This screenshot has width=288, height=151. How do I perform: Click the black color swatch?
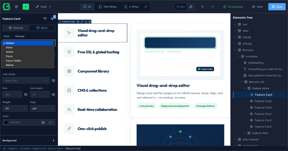pos(6,122)
